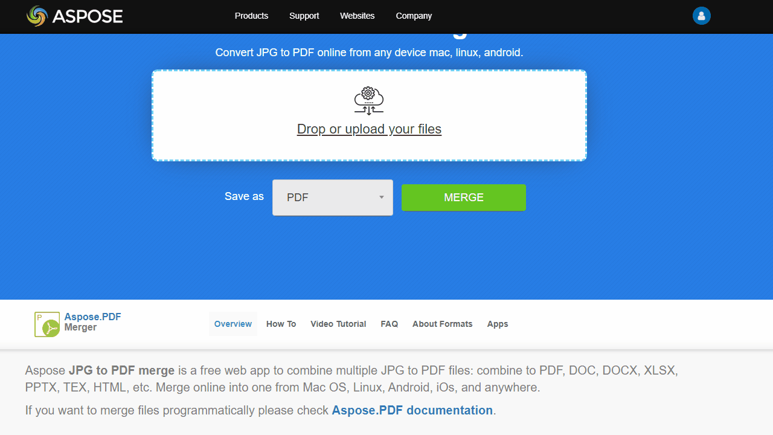Click the Aspose swirl logo
The image size is (773, 435).
[36, 16]
